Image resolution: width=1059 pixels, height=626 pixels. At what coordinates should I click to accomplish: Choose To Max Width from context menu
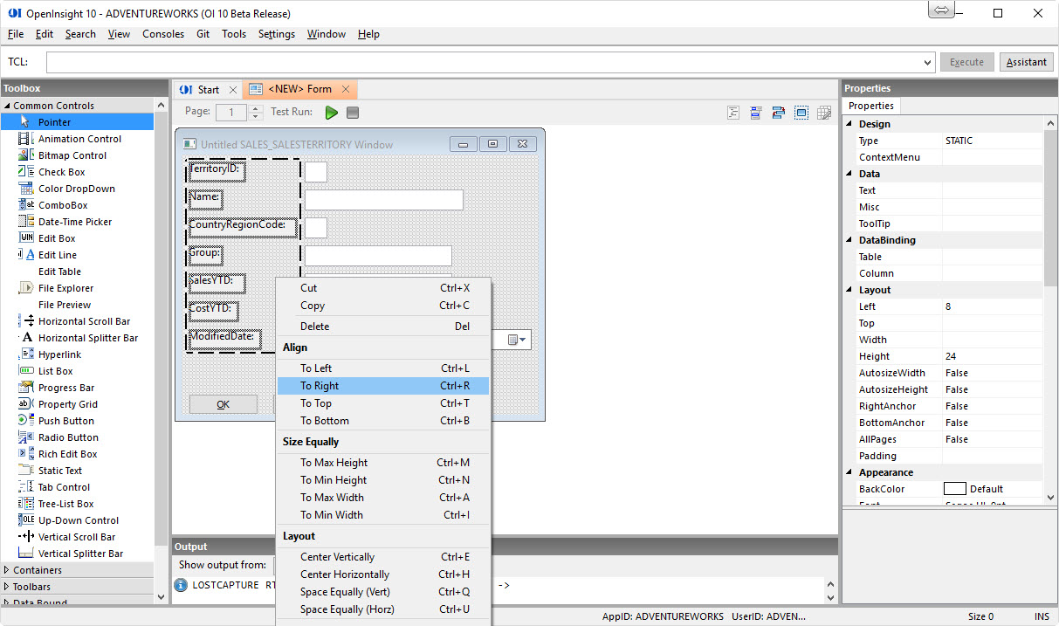pos(383,498)
